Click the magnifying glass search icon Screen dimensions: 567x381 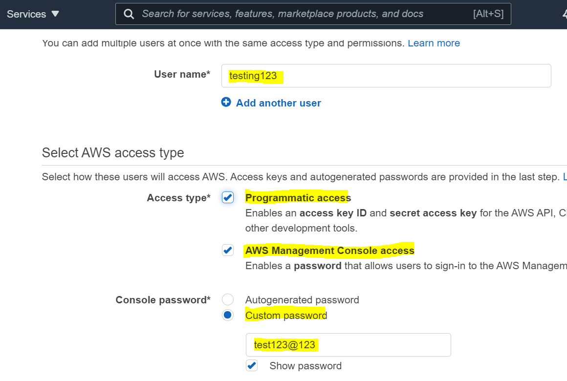click(x=129, y=14)
